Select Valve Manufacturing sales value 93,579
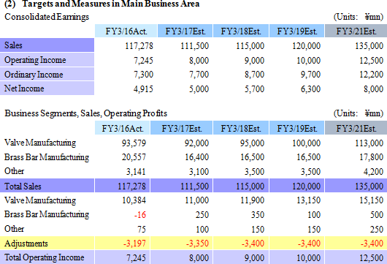The image size is (387, 264). tap(134, 143)
